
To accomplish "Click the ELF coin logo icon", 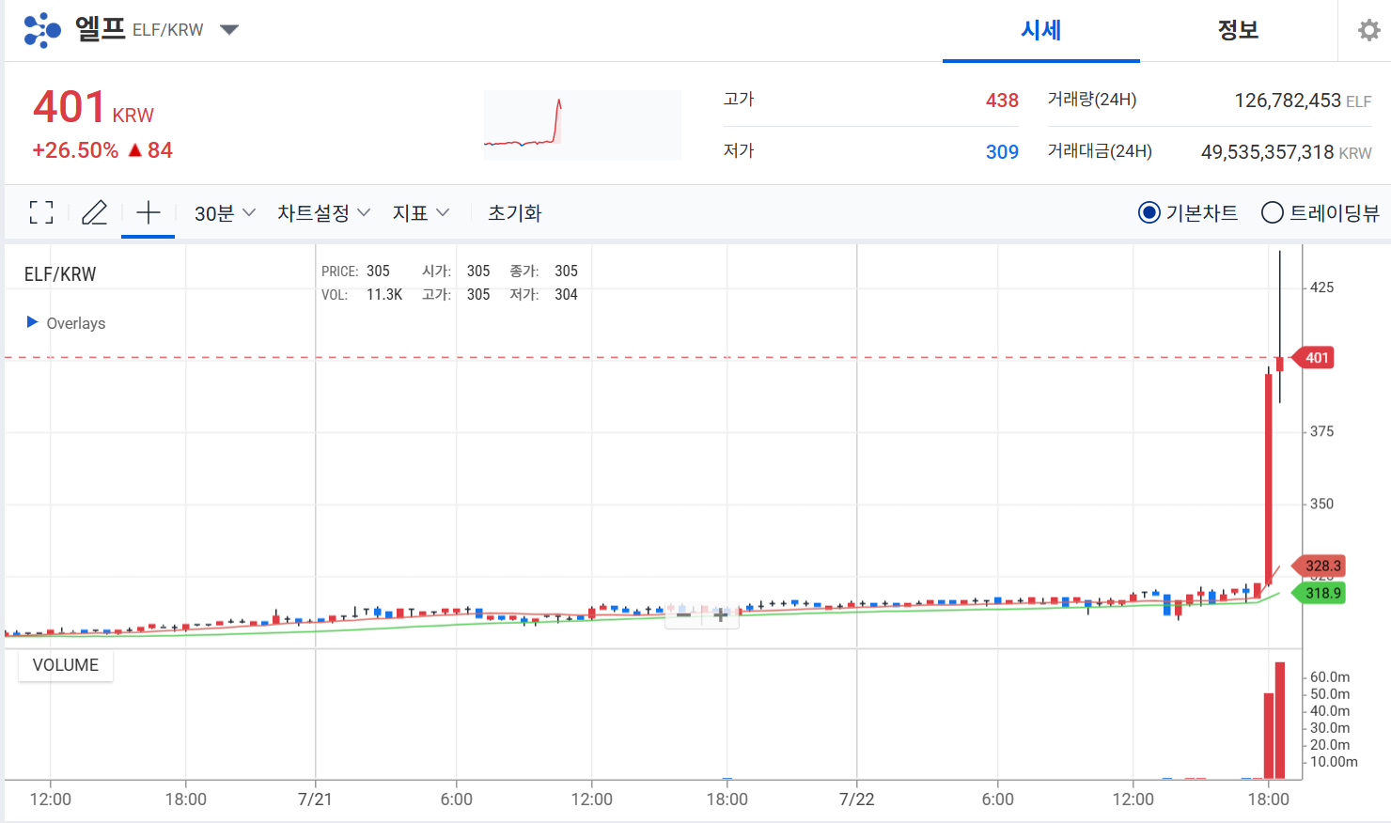I will [x=42, y=30].
